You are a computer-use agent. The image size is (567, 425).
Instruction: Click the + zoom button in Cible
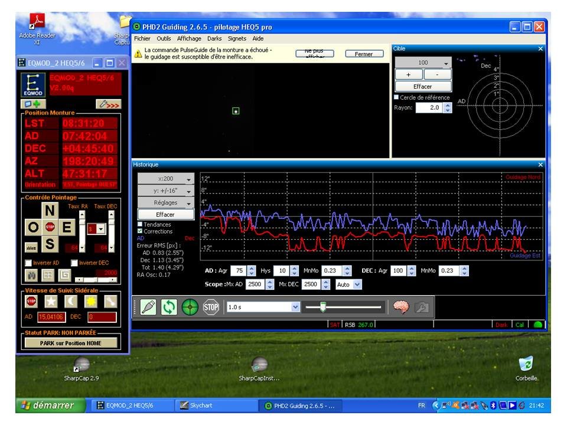[409, 74]
